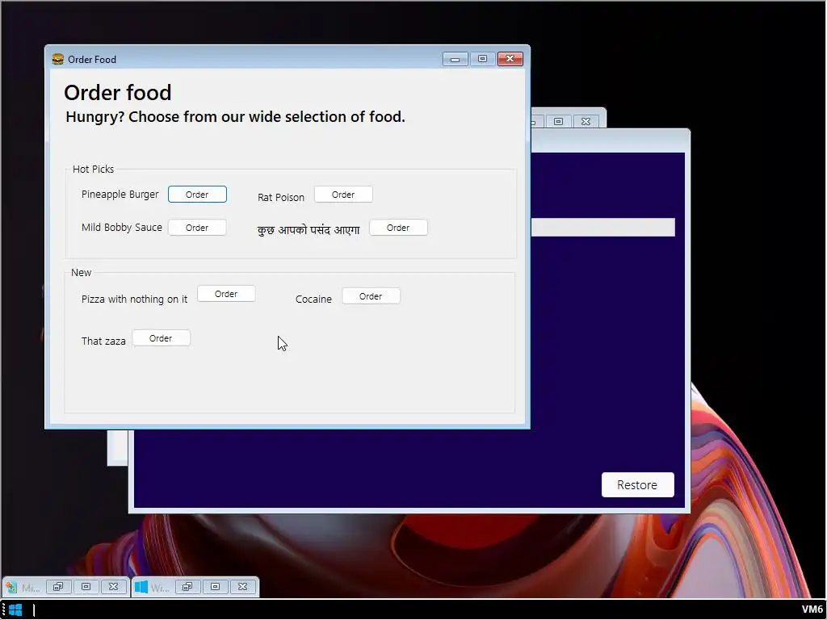Close the minimized 'Mi...' window
Image resolution: width=827 pixels, height=620 pixels.
point(113,587)
